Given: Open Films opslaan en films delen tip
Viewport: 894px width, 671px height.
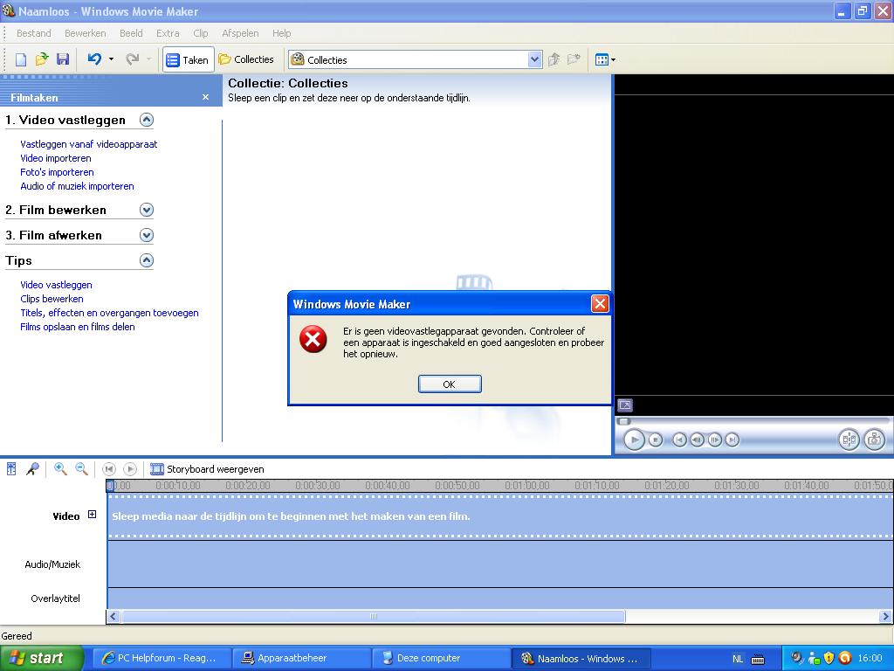Looking at the screenshot, I should coord(78,327).
